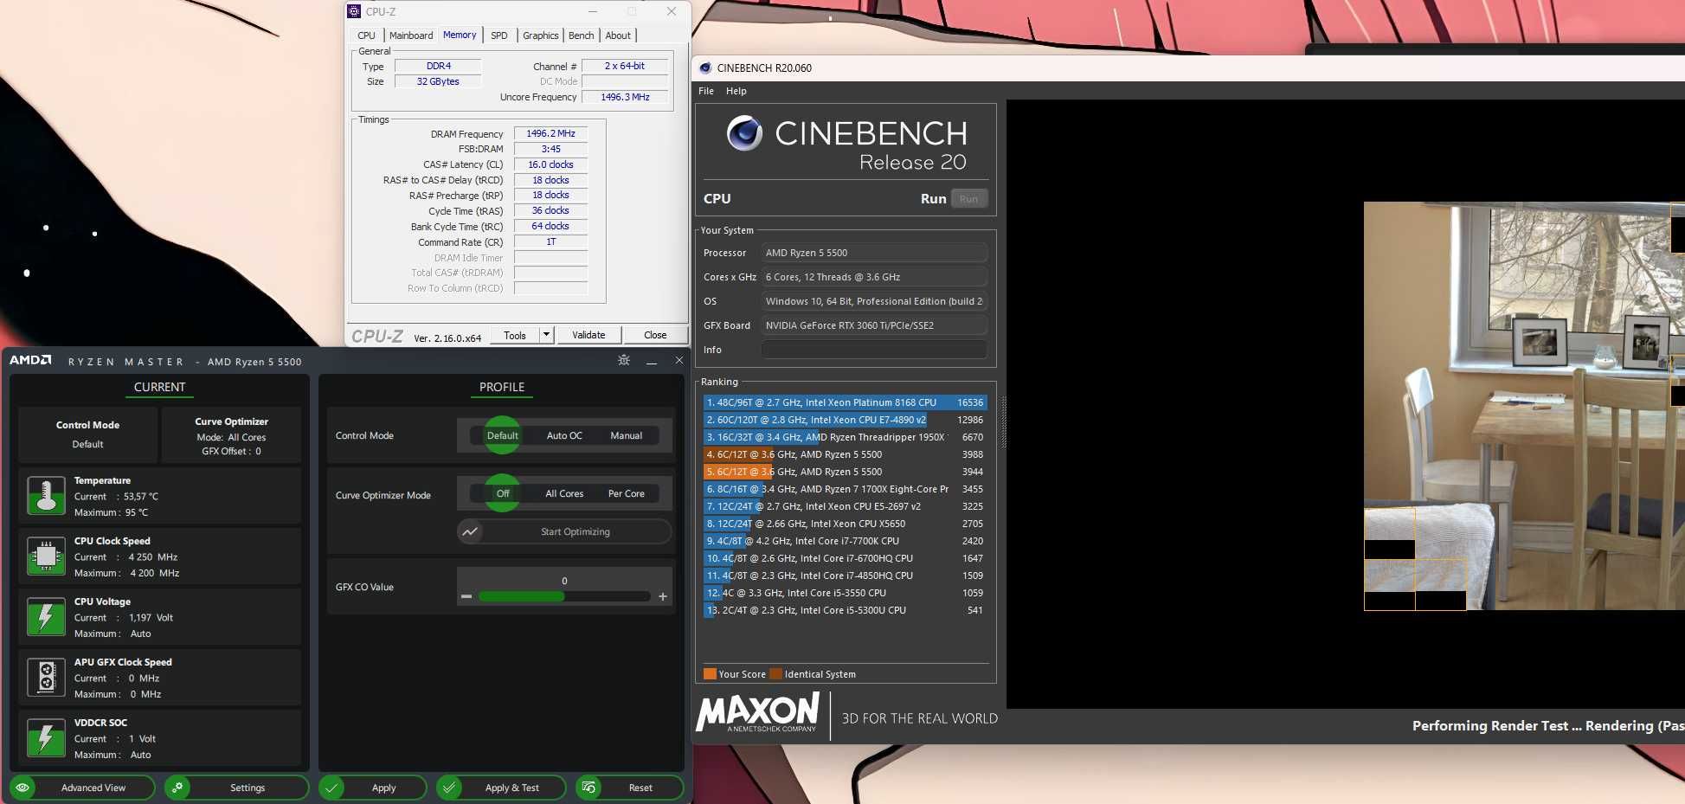Open the Graphics tab in CPU-Z

(541, 35)
